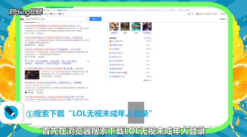Screen dimensions: 247x137
Task: Click the lightning speed-mode icon in the address bar
Action: (x=174, y=10)
